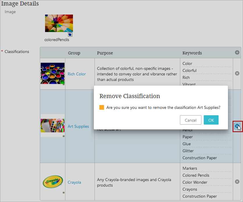Click the small dot on Crayola thumbnail
The image size is (243, 202).
coord(64,193)
